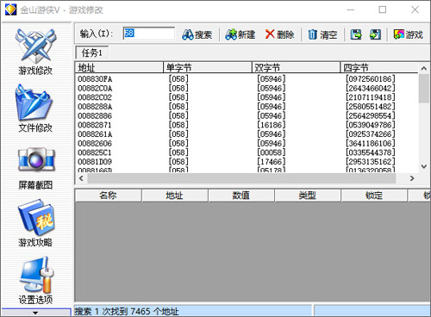The width and height of the screenshot is (431, 317).
Task: Click the 游戏 colorful toolbar button
Action: [409, 34]
